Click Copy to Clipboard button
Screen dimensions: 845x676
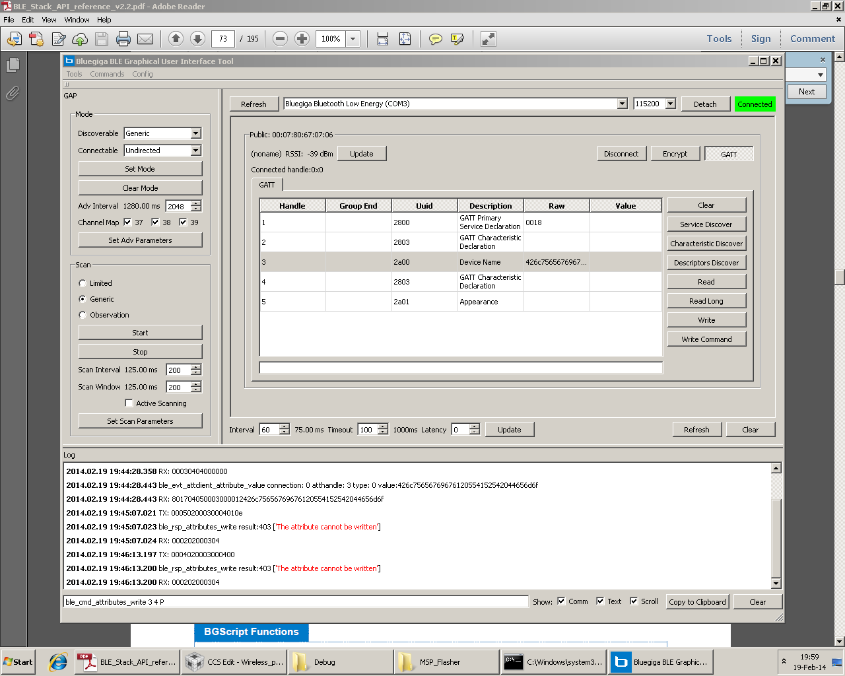coord(697,602)
